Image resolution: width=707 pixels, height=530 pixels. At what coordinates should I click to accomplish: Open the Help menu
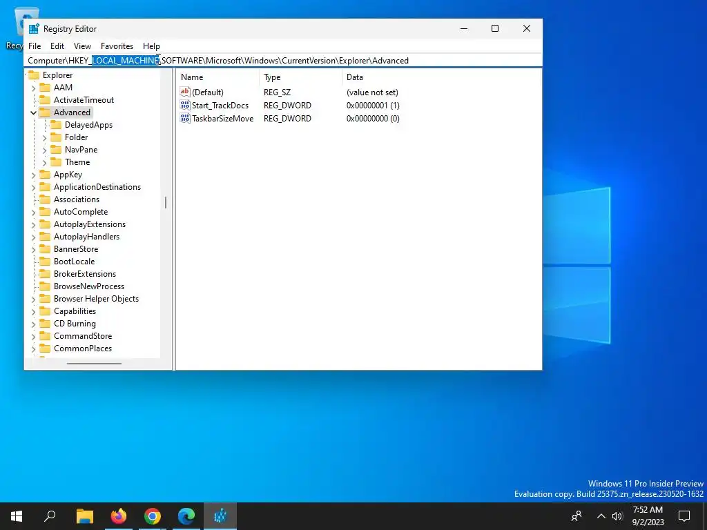[x=151, y=46]
